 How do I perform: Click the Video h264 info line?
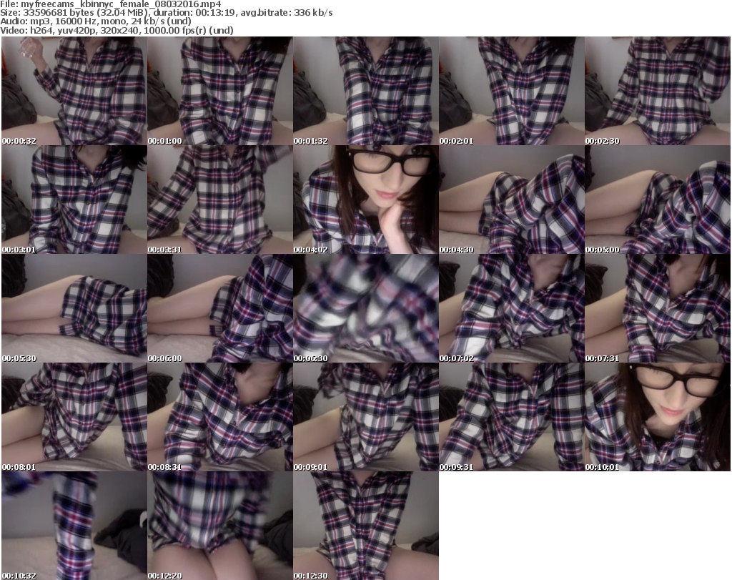[117, 30]
